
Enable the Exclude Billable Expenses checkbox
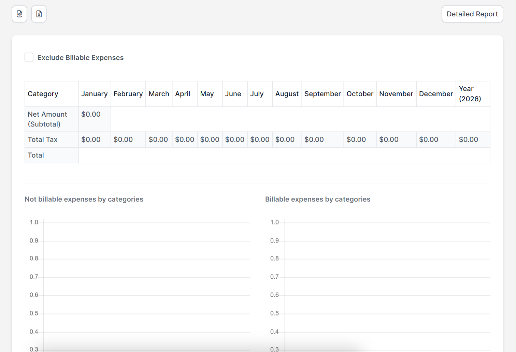coord(29,57)
